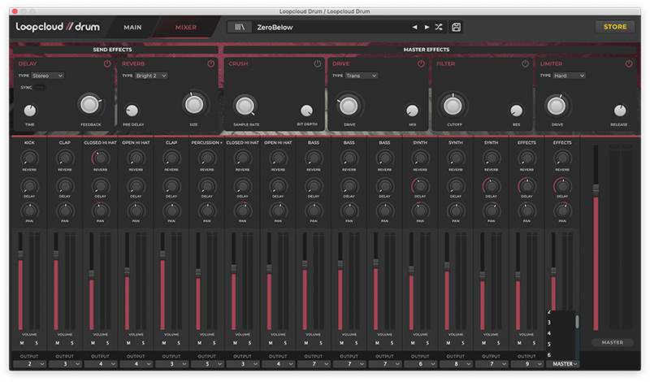The height and width of the screenshot is (382, 650).
Task: Open the Synth output 6 dropdown
Action: pyautogui.click(x=420, y=364)
